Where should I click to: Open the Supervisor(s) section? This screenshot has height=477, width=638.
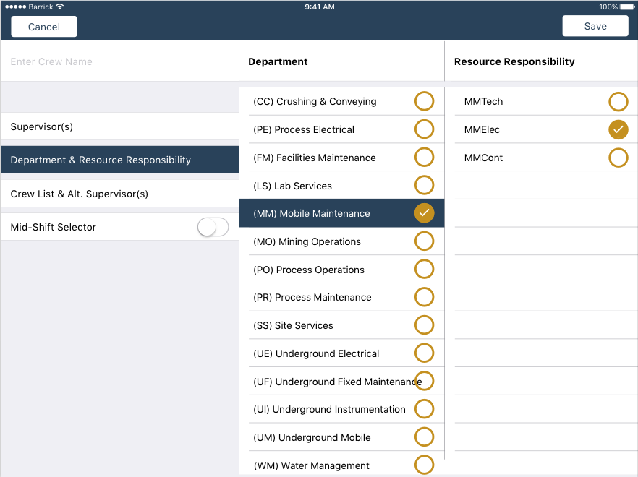pos(119,126)
